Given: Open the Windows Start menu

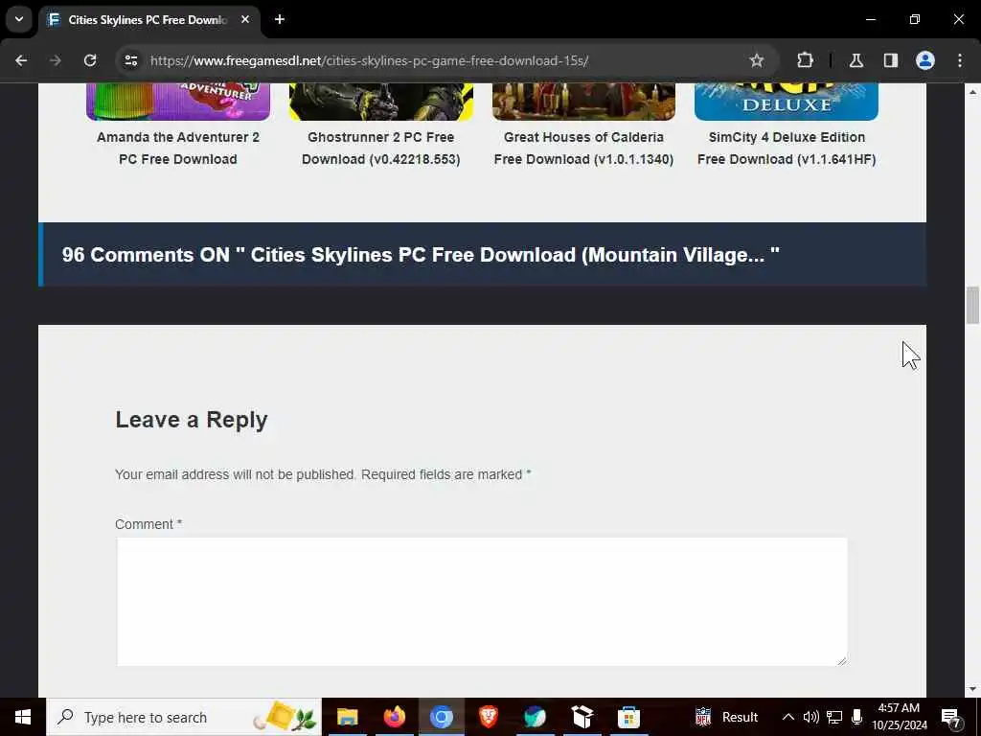Looking at the screenshot, I should tap(23, 717).
